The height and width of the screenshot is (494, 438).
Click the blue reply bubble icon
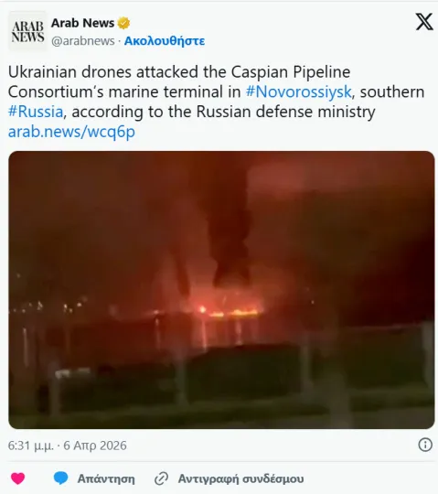pos(60,478)
